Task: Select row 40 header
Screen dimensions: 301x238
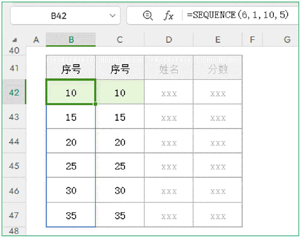Action: 14,50
